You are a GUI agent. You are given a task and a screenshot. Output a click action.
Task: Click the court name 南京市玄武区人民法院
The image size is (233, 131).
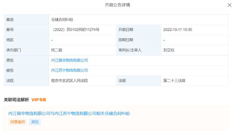pos(69,81)
